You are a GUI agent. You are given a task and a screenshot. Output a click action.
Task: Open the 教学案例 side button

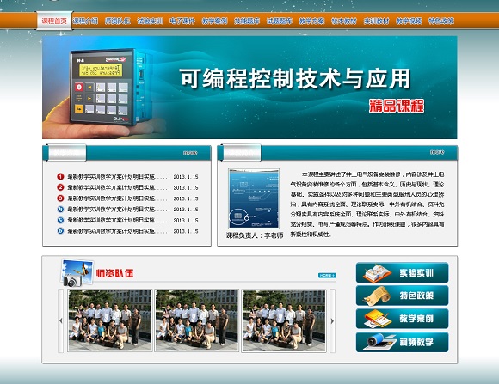pos(402,319)
